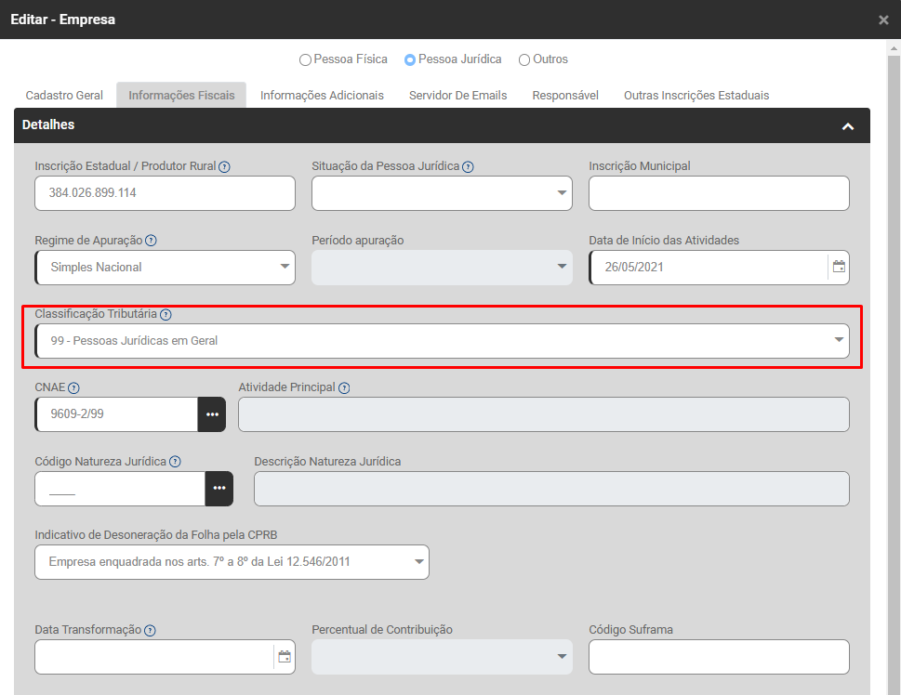The width and height of the screenshot is (901, 695).
Task: Select the Outros radio button
Action: coord(524,60)
